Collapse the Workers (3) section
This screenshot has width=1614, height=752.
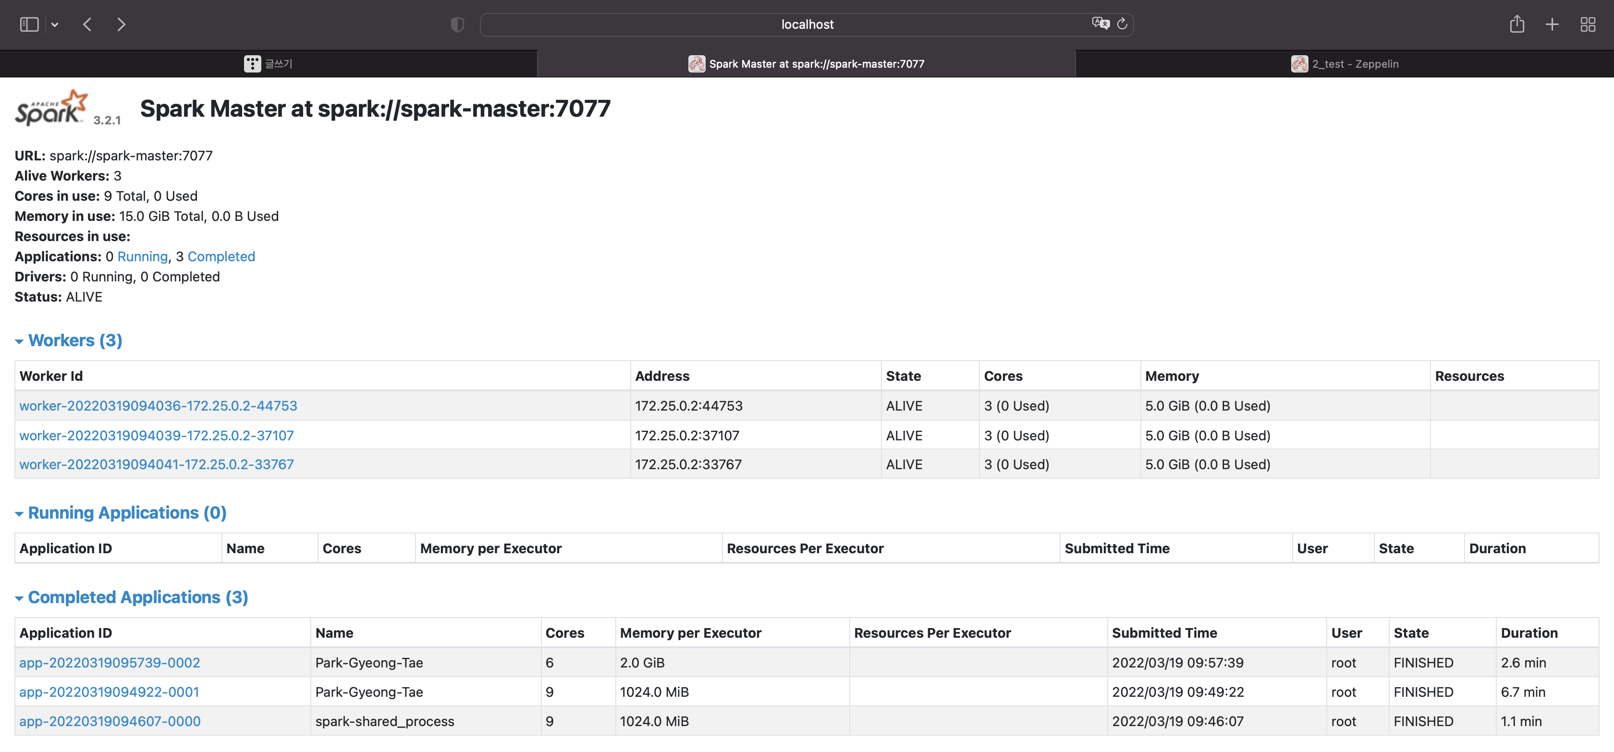coord(69,340)
